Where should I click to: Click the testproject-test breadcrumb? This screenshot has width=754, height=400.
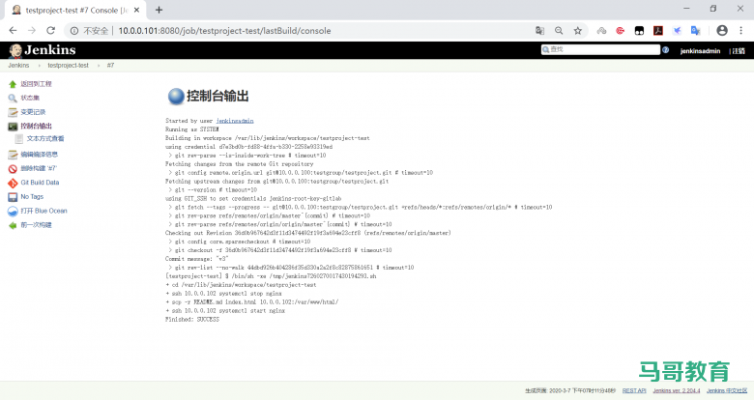[68, 66]
